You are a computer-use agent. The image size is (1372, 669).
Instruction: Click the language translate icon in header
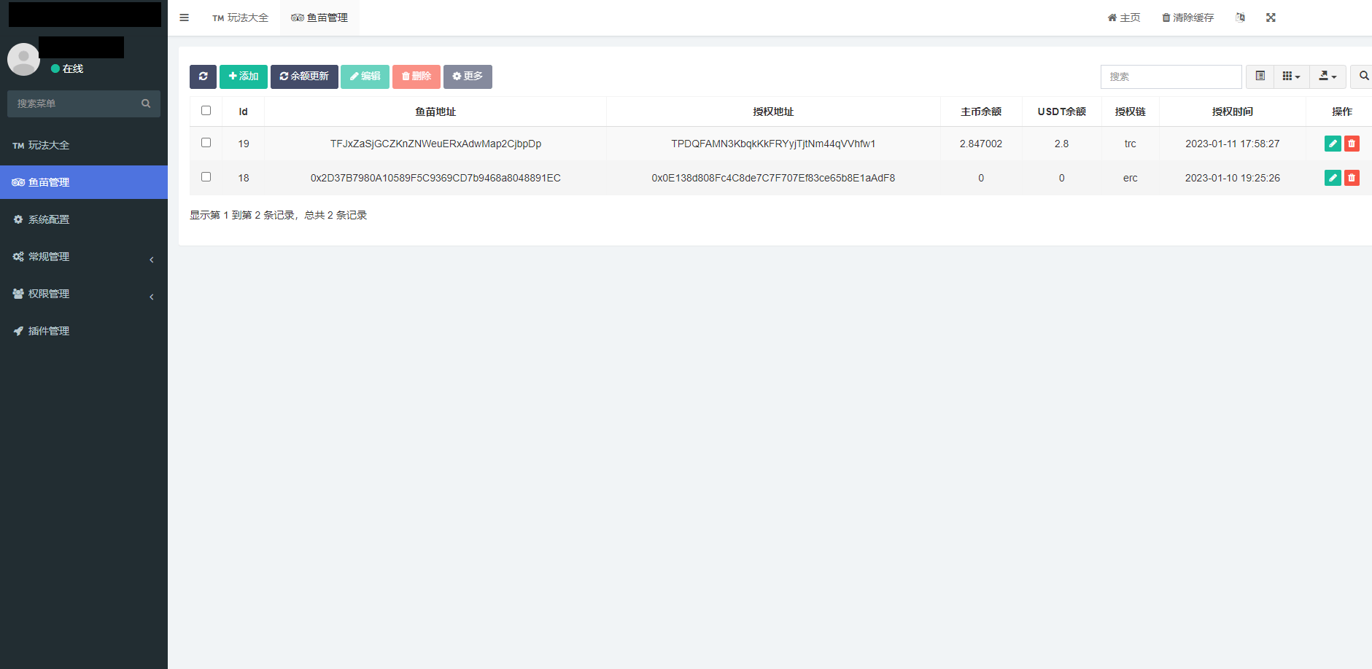coord(1240,17)
